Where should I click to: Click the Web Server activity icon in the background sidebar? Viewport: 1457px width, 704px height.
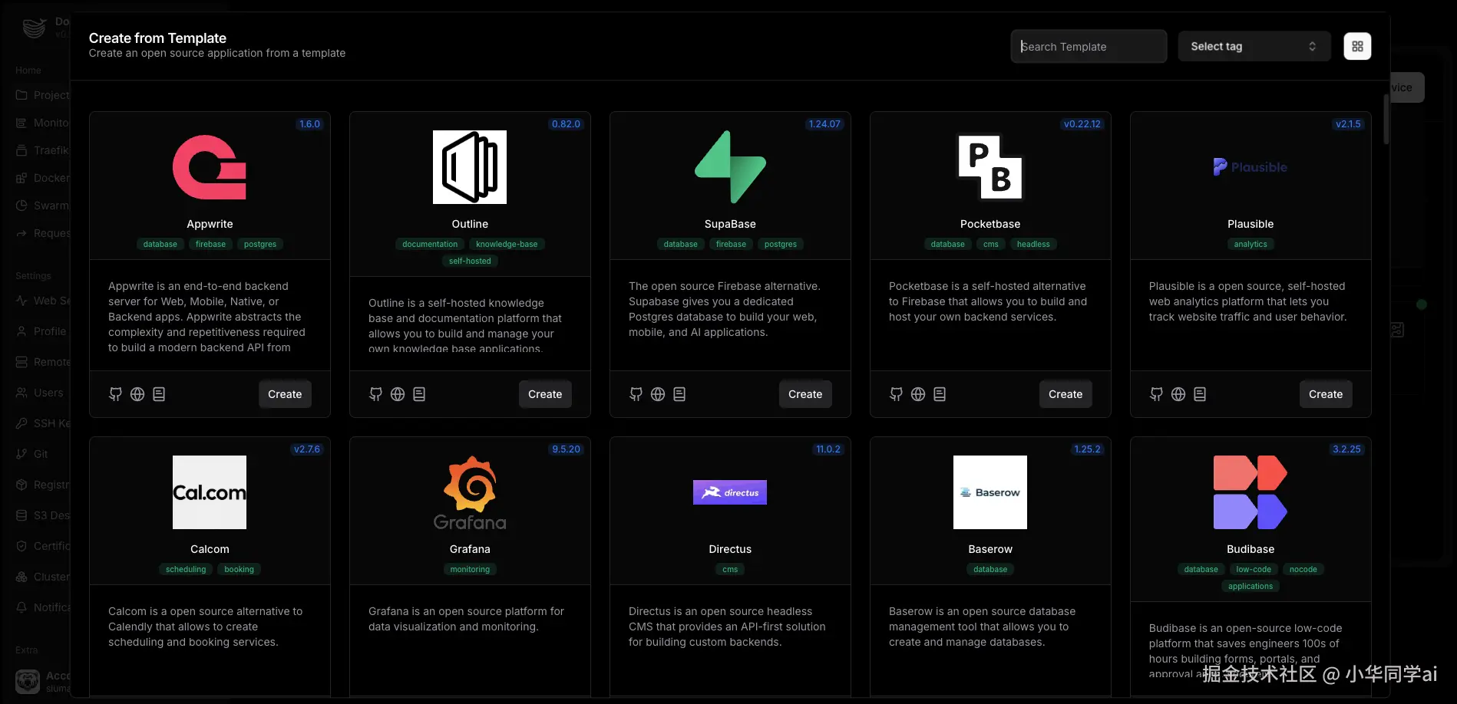point(21,301)
